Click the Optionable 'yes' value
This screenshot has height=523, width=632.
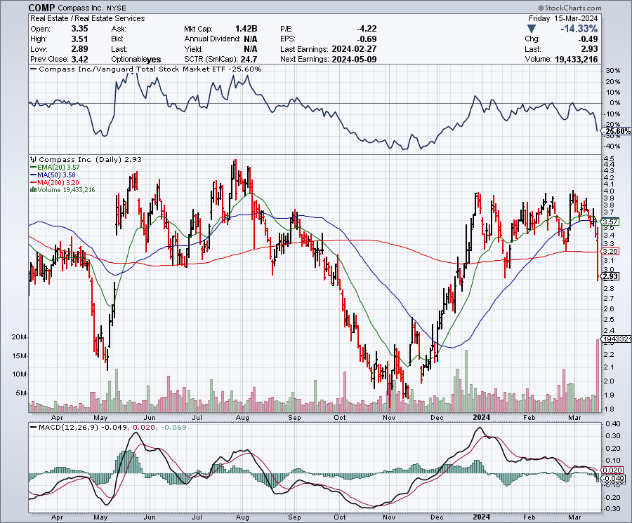154,60
